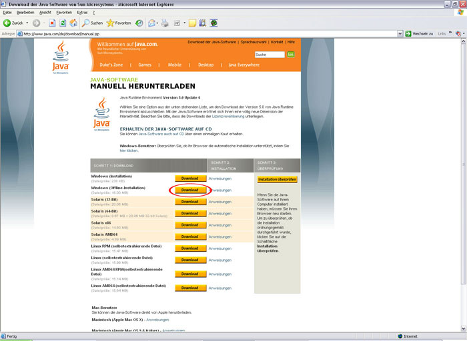
Task: Open the Java-Software auch auf CD link
Action: (x=161, y=134)
